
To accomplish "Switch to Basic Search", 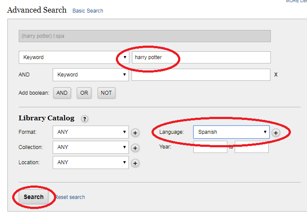I will (88, 11).
